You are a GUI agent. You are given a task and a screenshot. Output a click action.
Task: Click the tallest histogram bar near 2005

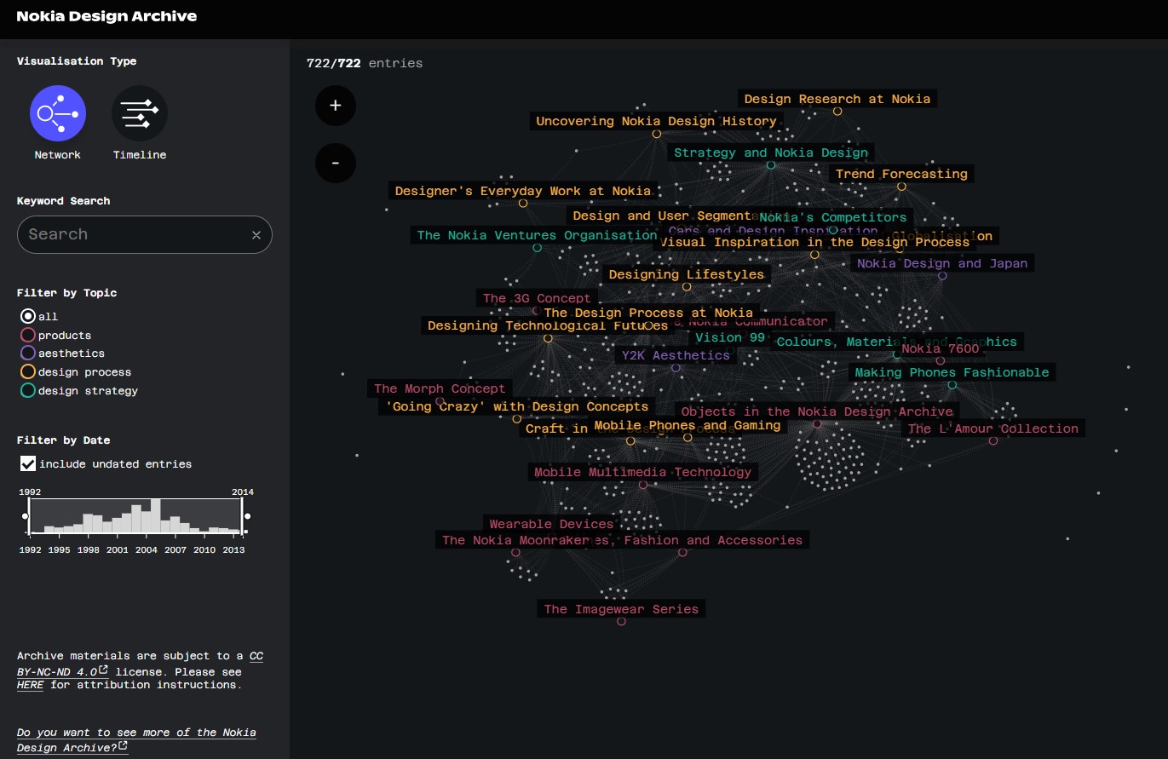[156, 516]
